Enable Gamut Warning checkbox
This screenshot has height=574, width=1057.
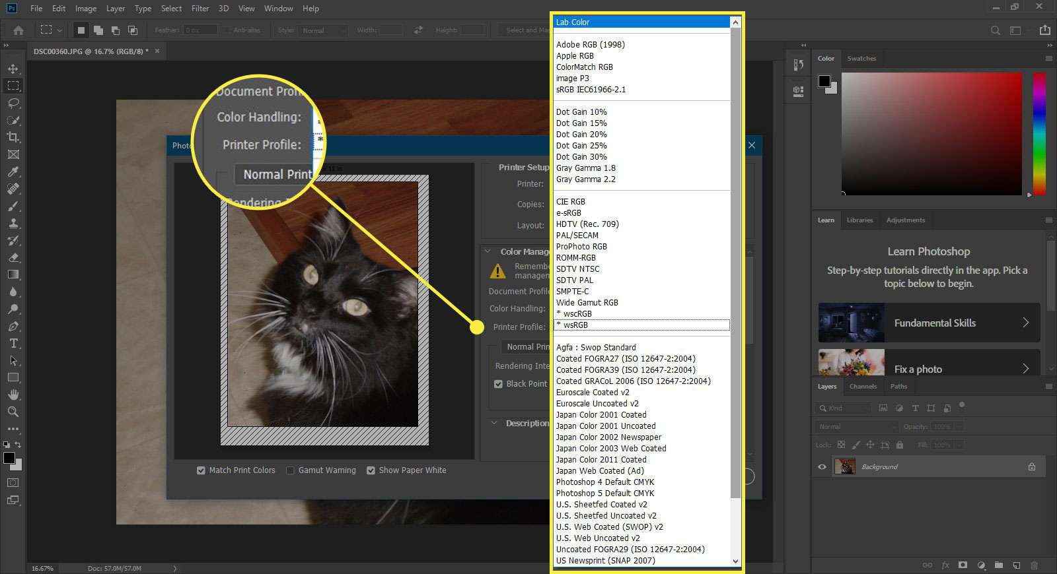pyautogui.click(x=290, y=470)
